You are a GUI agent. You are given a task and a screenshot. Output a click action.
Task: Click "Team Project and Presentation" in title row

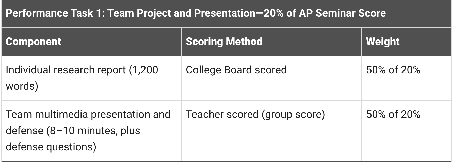pos(182,13)
